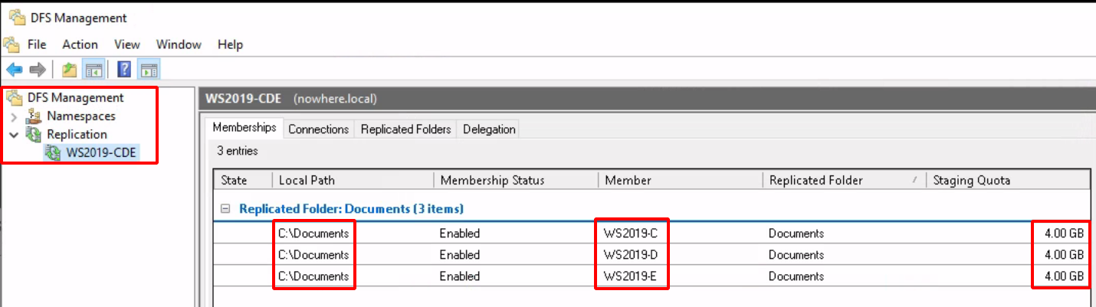Open the Delegation tab
The width and height of the screenshot is (1096, 307).
point(489,129)
